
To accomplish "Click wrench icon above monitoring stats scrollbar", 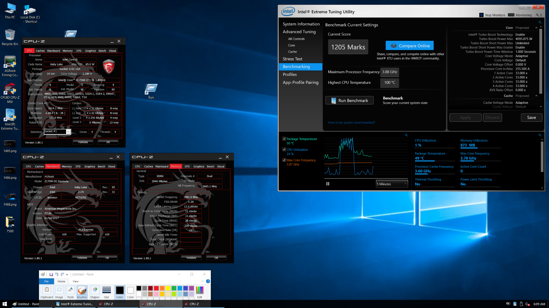I will pyautogui.click(x=540, y=135).
